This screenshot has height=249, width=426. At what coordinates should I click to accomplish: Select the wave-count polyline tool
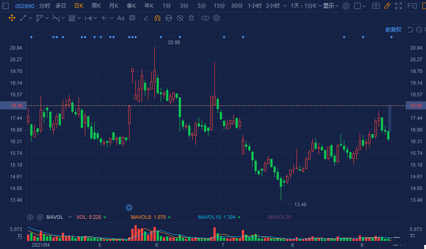click(x=56, y=18)
